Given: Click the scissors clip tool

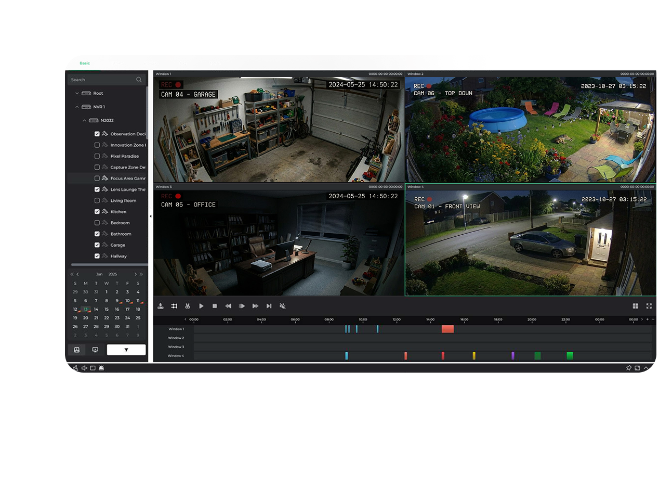Looking at the screenshot, I should pyautogui.click(x=188, y=306).
